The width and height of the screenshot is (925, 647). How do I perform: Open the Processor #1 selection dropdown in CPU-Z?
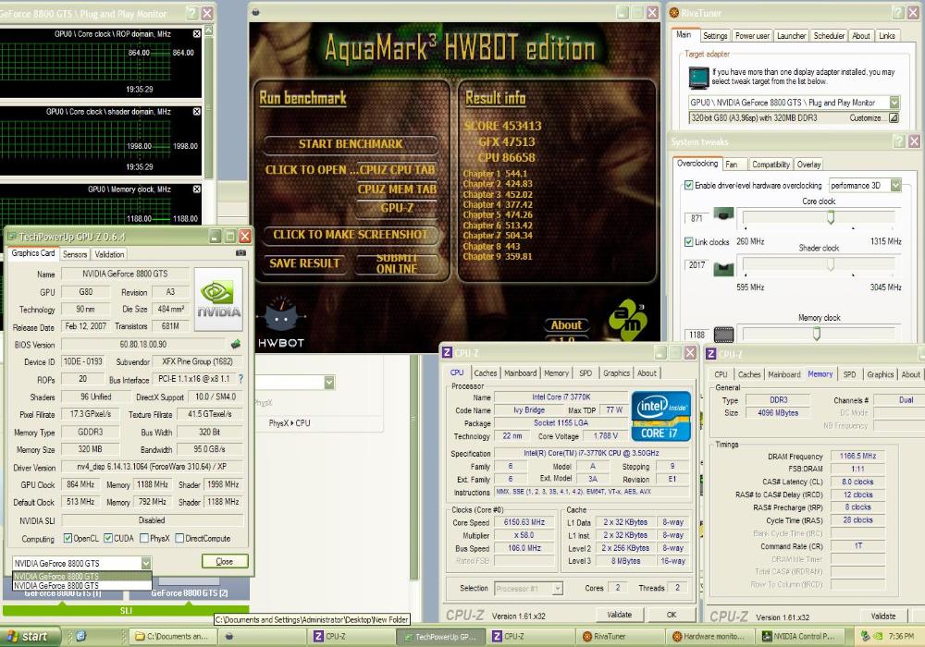click(558, 588)
